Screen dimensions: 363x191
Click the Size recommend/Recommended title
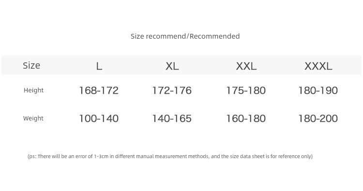(185, 36)
